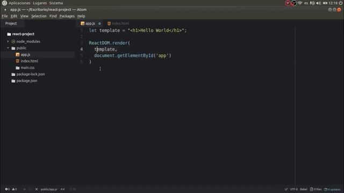Image resolution: width=344 pixels, height=193 pixels.
Task: Change the Babel grammar selector
Action: (x=304, y=189)
